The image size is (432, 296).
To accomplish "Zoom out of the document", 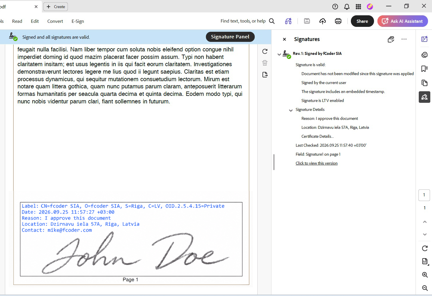I will (425, 288).
